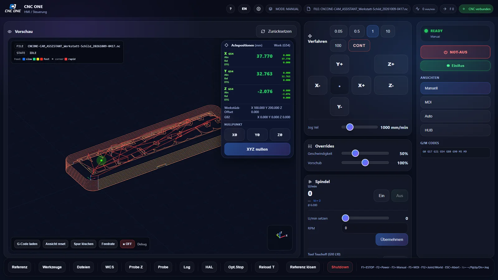
Task: Turn spindle on with Ein
Action: tap(382, 196)
